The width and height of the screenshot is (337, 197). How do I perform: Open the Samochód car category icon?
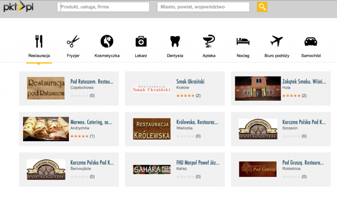click(311, 41)
